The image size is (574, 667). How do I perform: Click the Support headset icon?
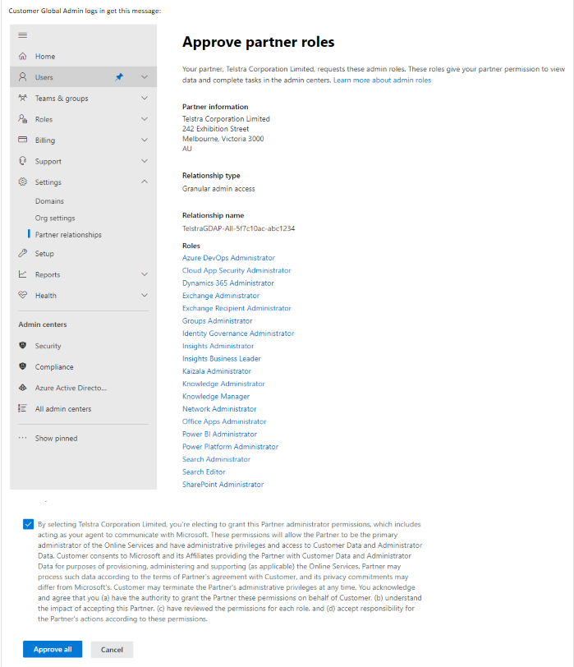pos(23,162)
